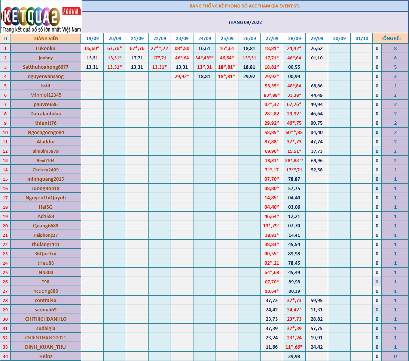The width and height of the screenshot is (409, 361).
Task: Click the THÁNG 09/2022 subtitle
Action: (x=245, y=22)
